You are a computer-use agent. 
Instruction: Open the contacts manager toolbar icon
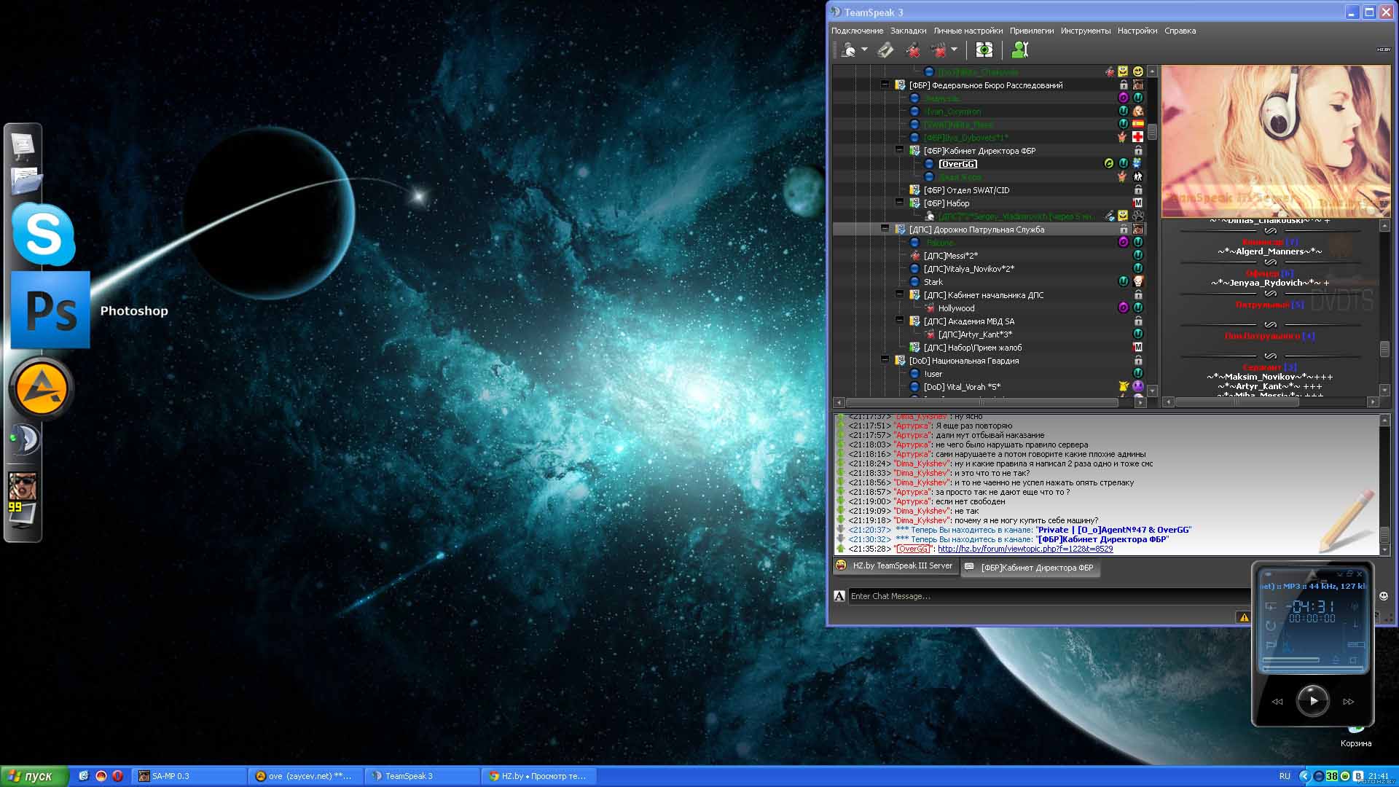click(1019, 50)
